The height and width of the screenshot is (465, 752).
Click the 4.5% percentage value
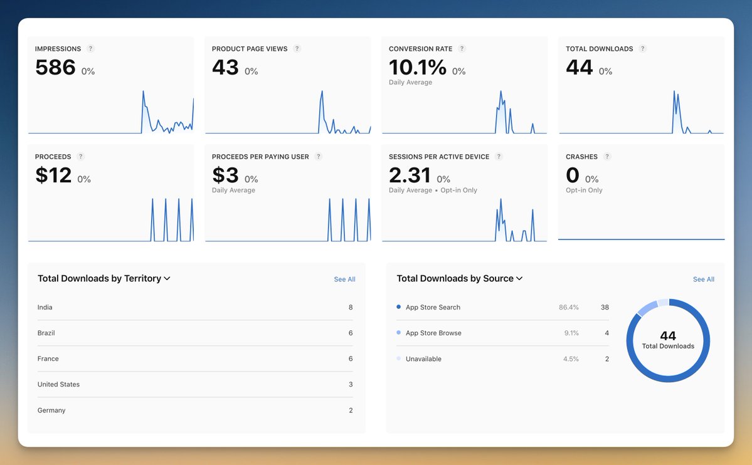571,359
